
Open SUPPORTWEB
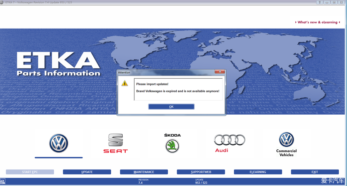[x=201, y=172]
